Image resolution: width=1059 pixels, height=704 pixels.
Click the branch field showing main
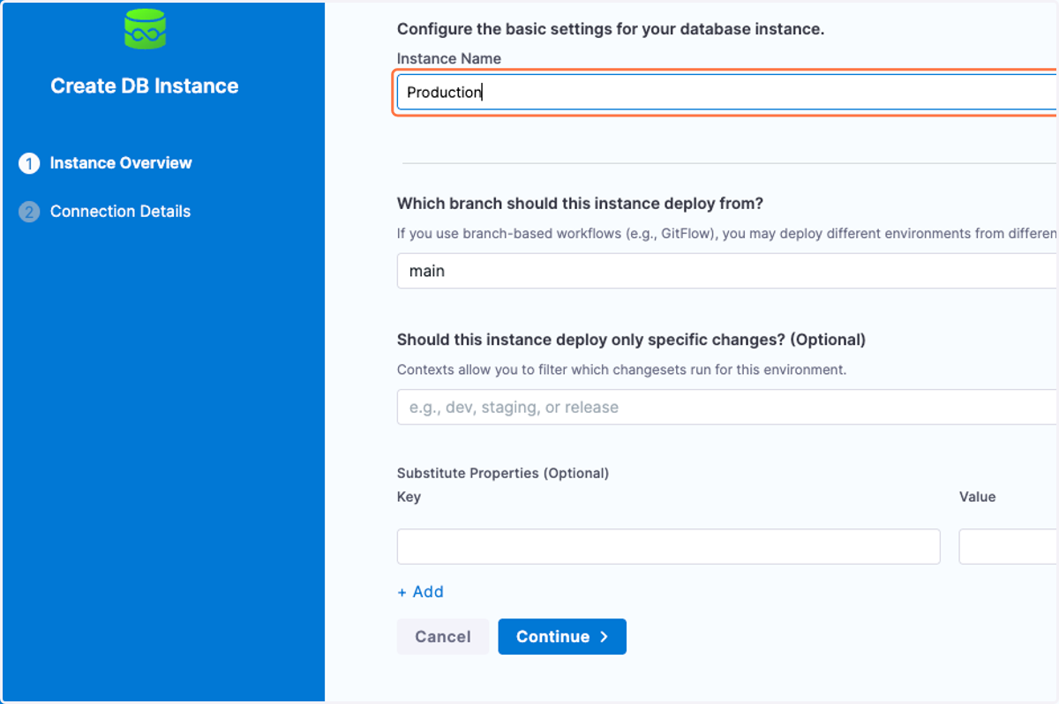726,271
